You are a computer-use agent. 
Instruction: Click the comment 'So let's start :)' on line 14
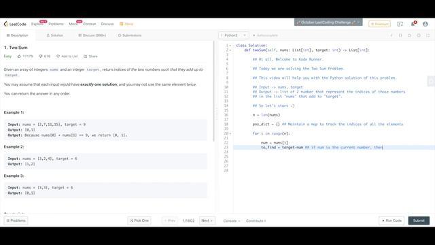273,106
